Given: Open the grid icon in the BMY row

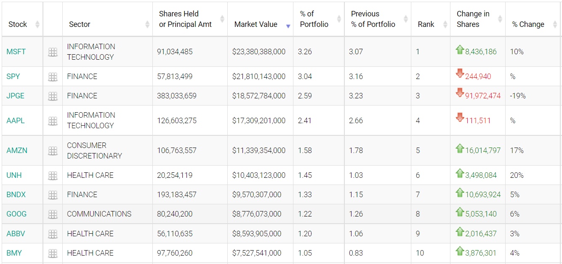Looking at the screenshot, I should click(53, 253).
